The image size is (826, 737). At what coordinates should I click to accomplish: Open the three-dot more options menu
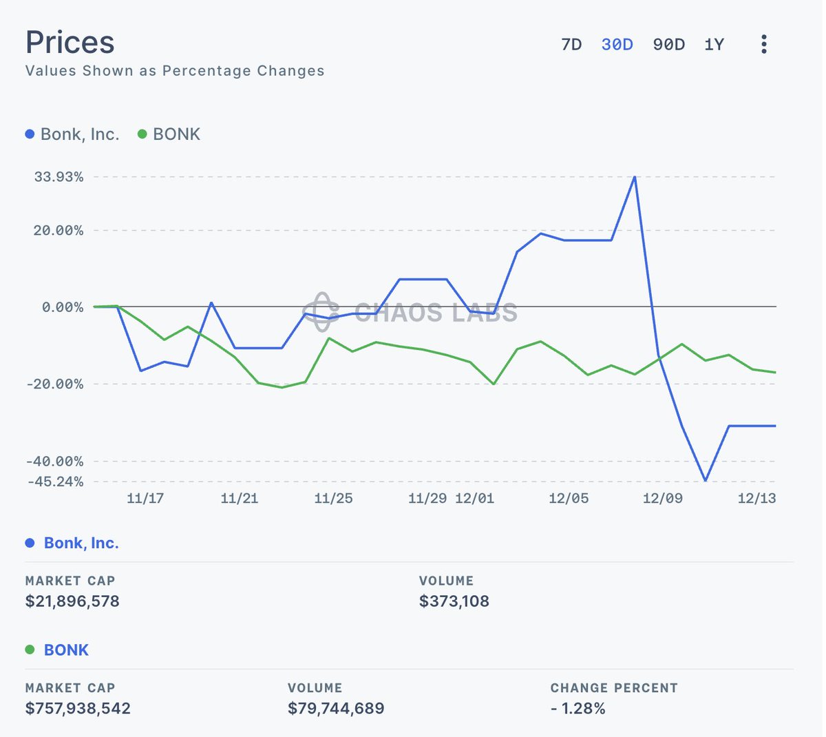[x=763, y=45]
